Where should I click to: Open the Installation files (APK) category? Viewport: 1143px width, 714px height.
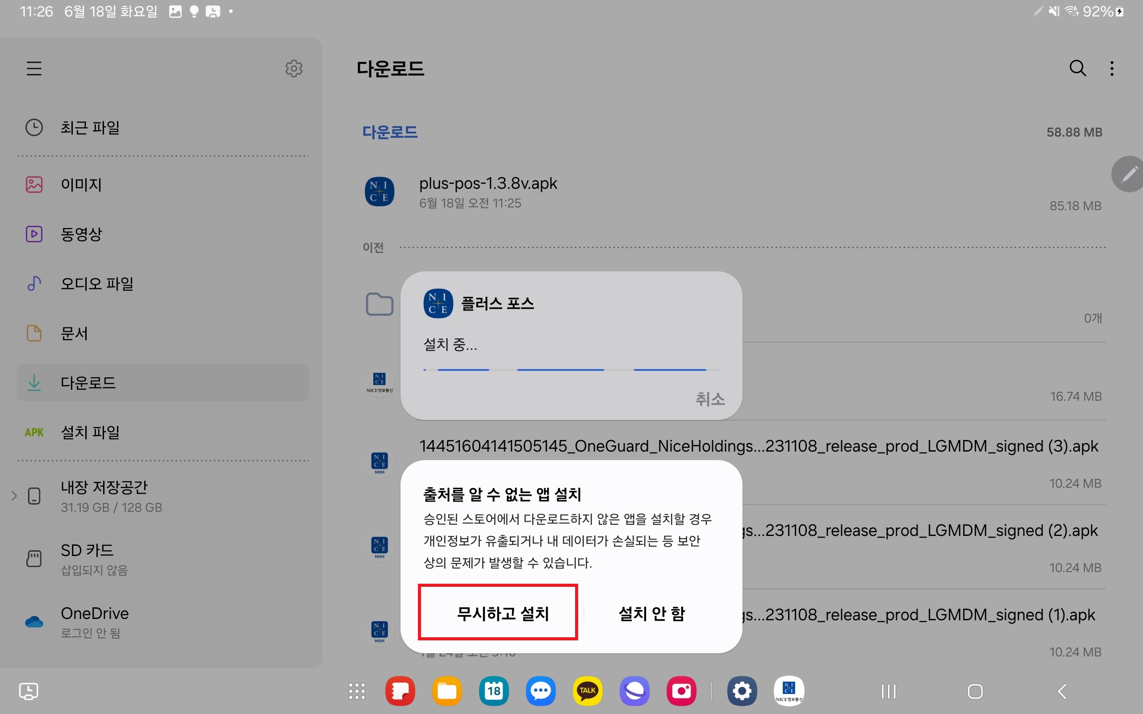click(x=90, y=432)
